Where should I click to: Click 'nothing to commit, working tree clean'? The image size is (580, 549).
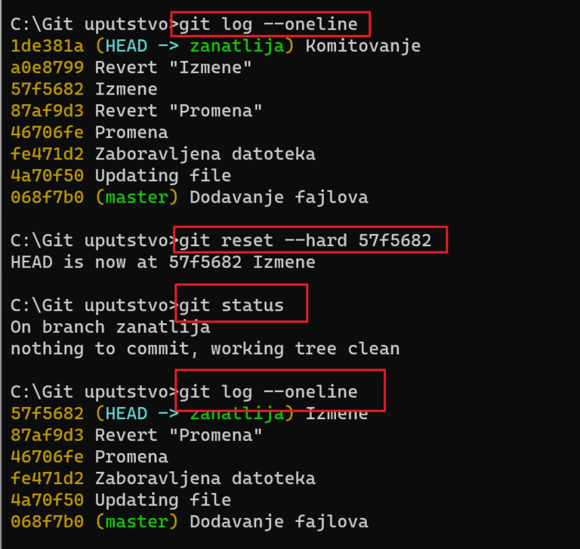205,349
